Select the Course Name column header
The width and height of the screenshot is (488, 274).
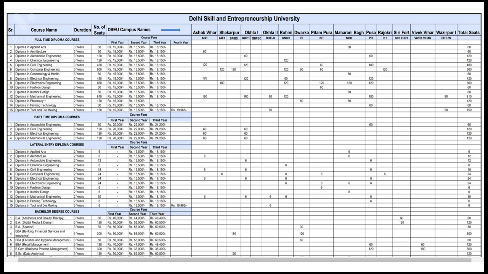click(44, 30)
